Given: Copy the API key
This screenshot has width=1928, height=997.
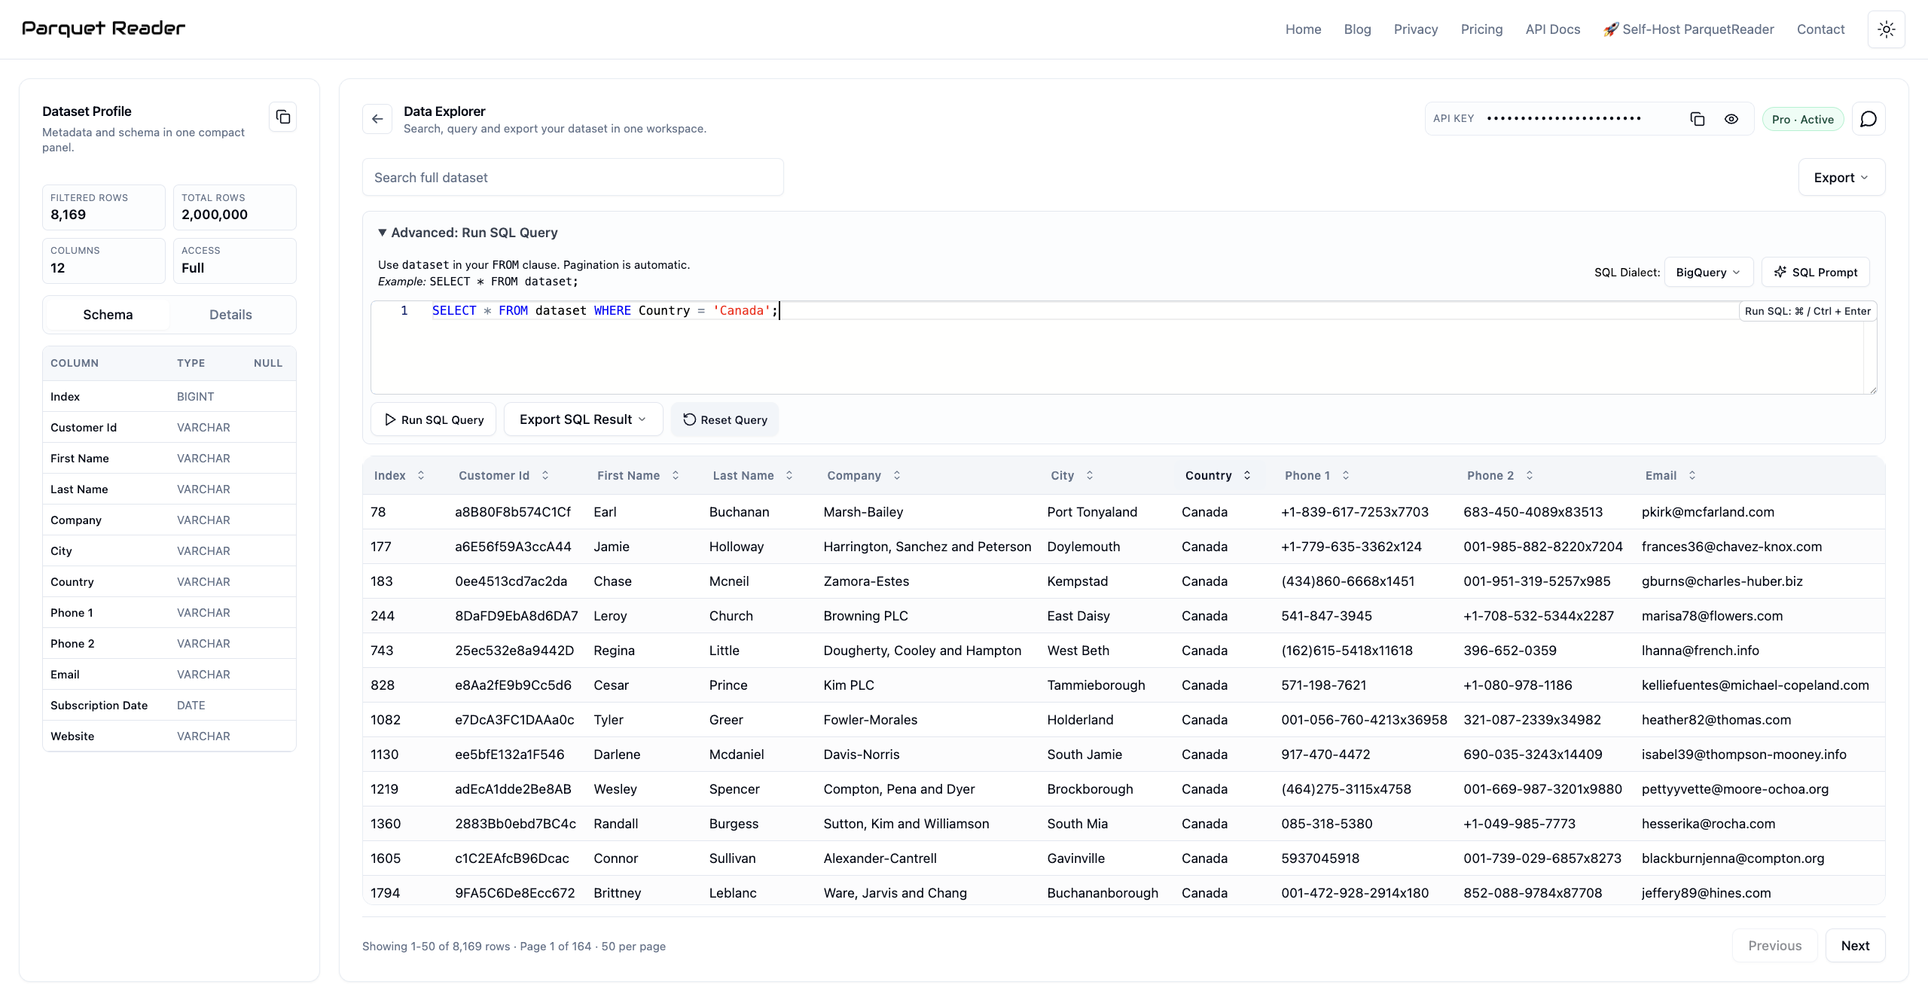Looking at the screenshot, I should click(x=1697, y=118).
